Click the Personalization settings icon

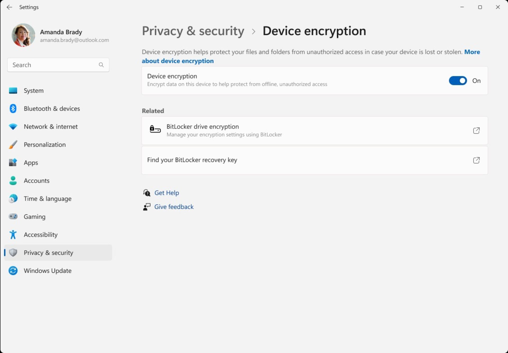pyautogui.click(x=12, y=144)
